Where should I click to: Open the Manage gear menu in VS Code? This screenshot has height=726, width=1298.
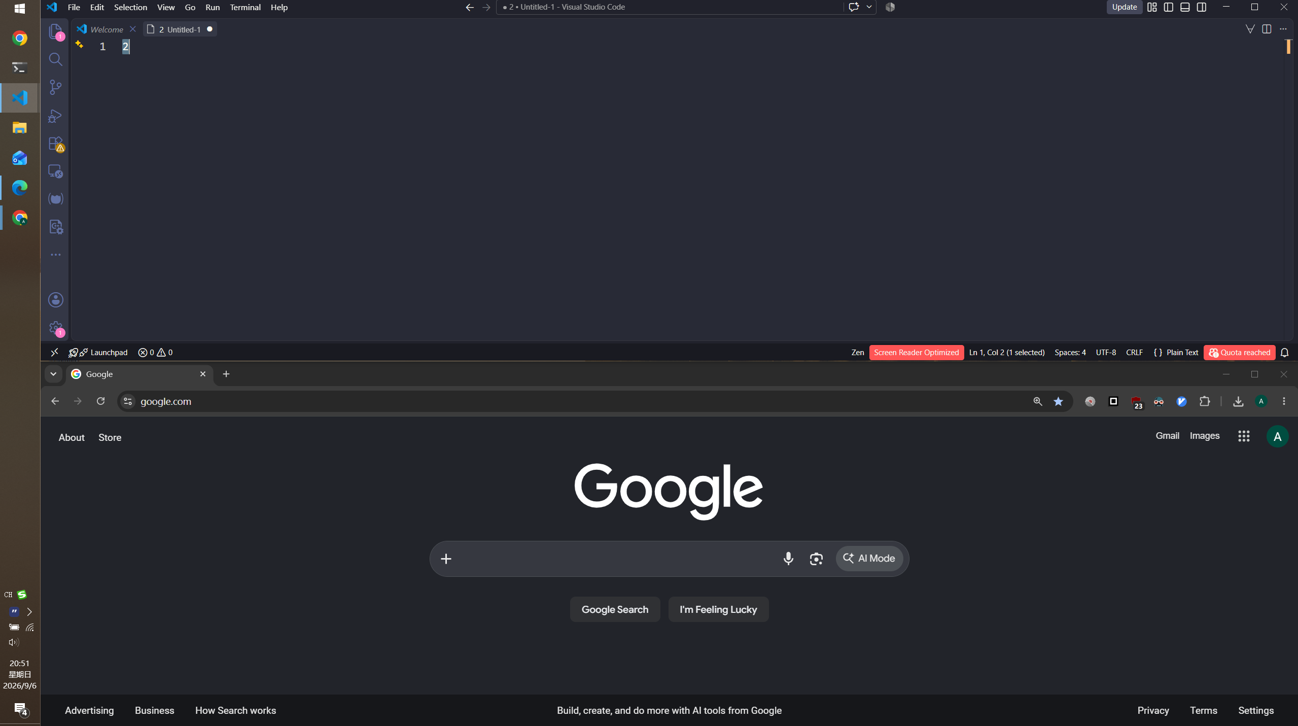pos(55,328)
